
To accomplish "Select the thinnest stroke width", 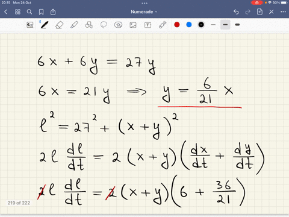I will coord(213,25).
